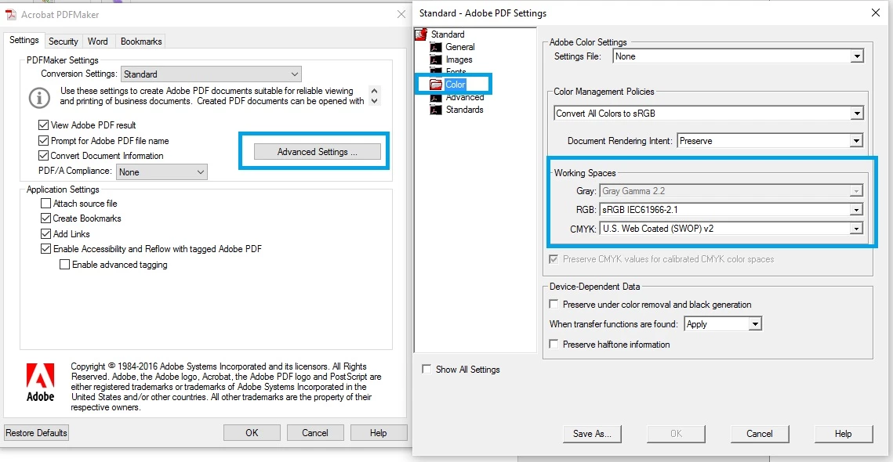The height and width of the screenshot is (462, 893).
Task: Uncheck Convert Document Information
Action: [42, 156]
